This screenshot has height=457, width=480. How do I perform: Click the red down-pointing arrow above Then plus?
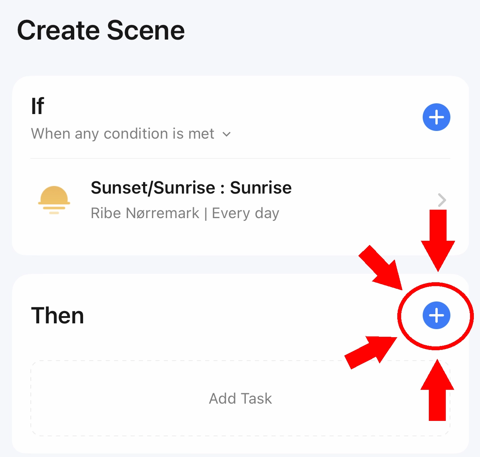tap(438, 240)
